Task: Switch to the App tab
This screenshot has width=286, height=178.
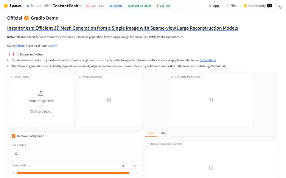Action: click(x=214, y=6)
